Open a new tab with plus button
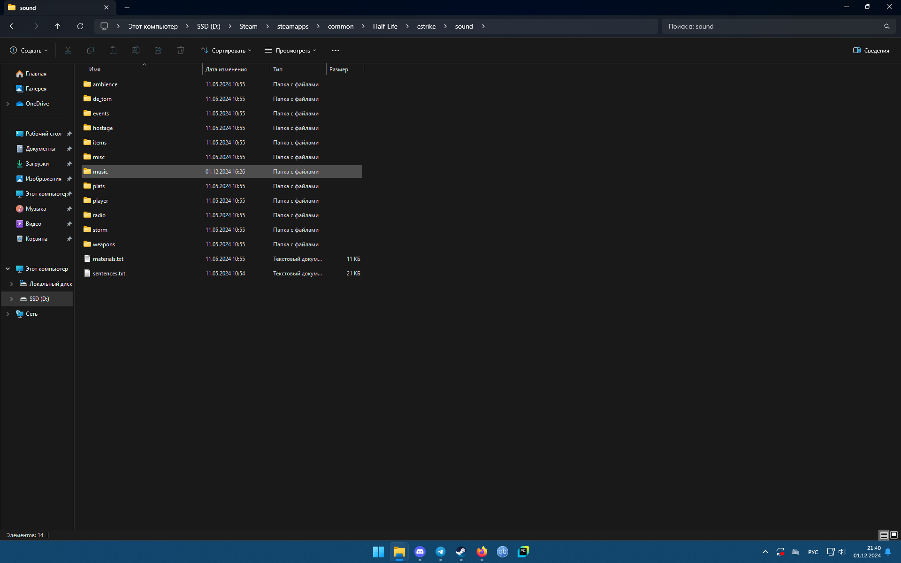Screen dimensions: 901x563 point(127,8)
